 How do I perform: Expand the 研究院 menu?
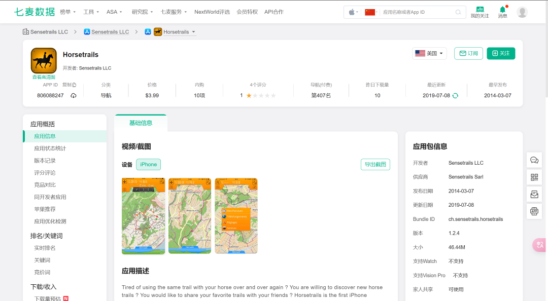(142, 12)
